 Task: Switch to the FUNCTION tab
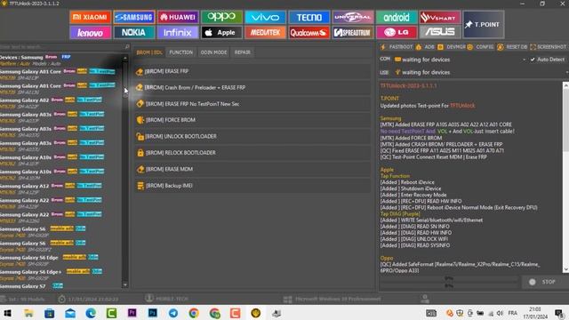[181, 52]
